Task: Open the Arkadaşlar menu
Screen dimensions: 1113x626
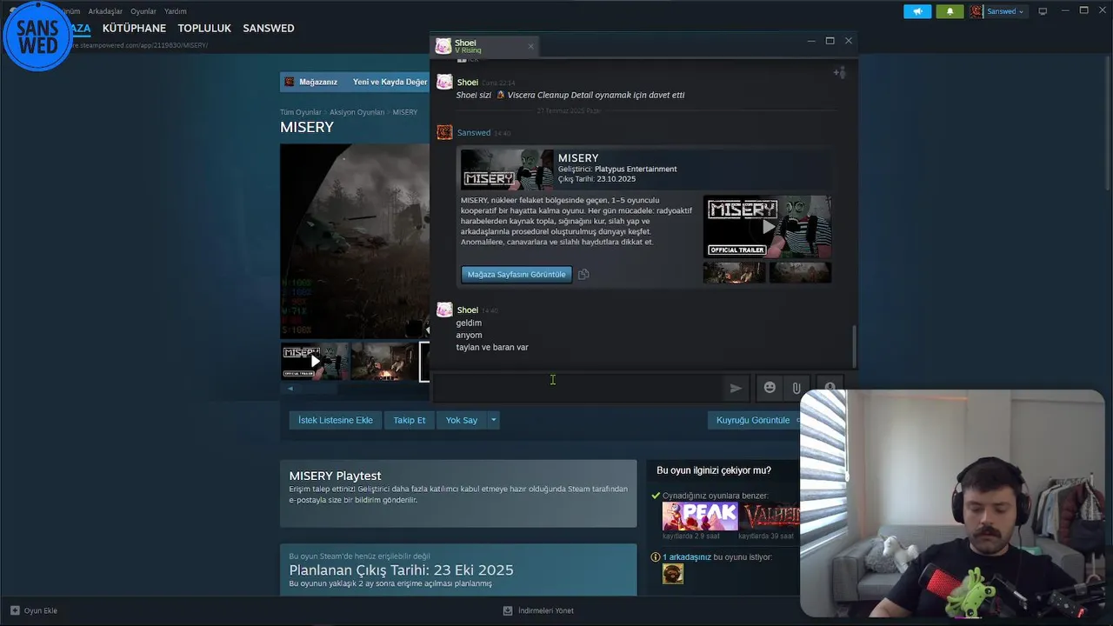Action: 105,11
